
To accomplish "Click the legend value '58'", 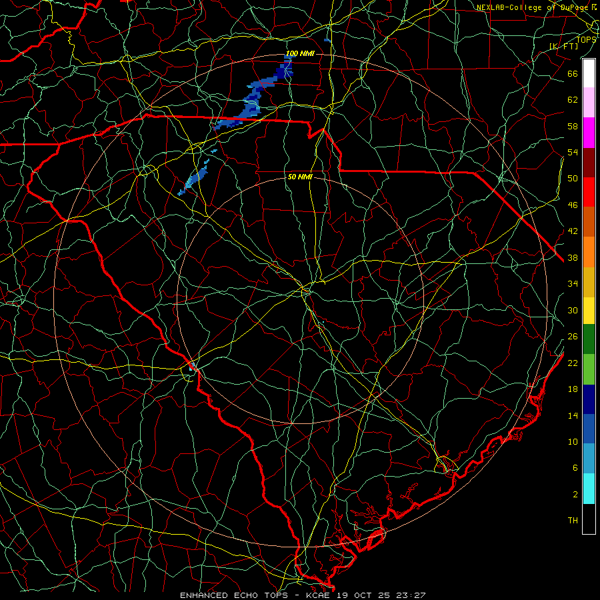I will click(573, 126).
